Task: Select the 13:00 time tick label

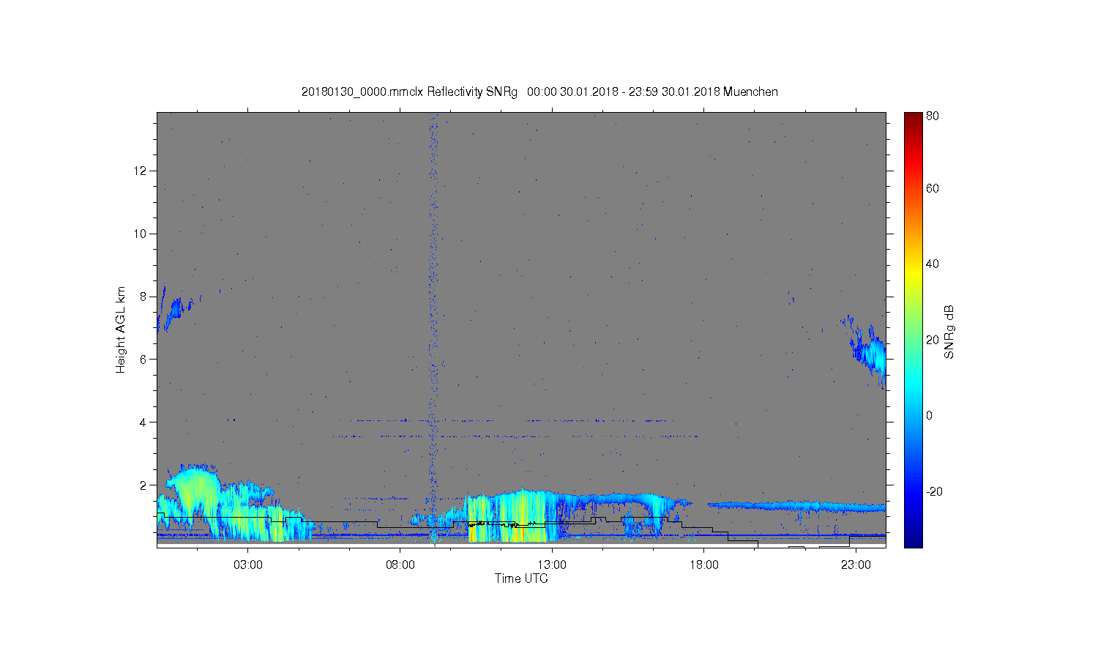Action: tap(552, 565)
